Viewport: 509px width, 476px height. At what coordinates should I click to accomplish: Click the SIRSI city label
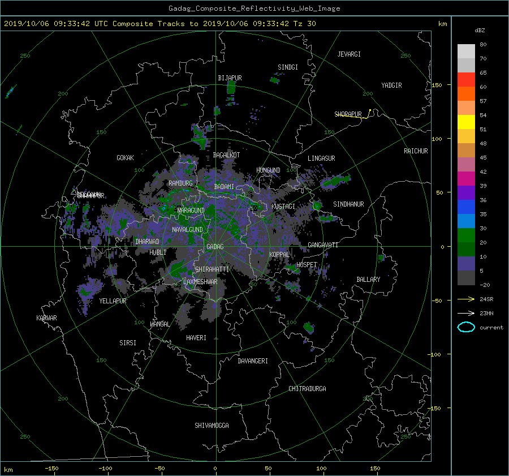coord(128,343)
